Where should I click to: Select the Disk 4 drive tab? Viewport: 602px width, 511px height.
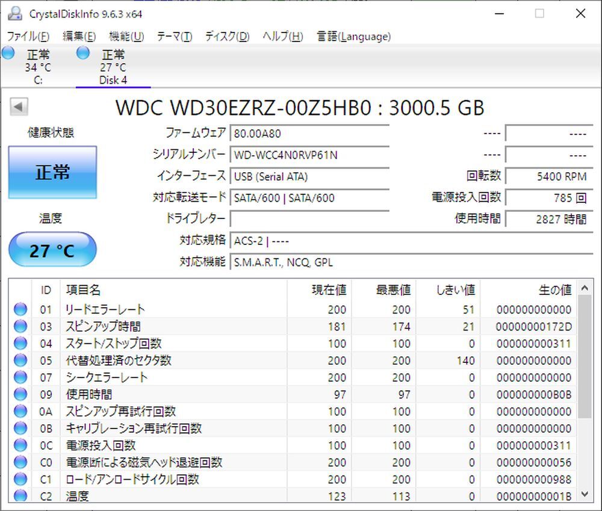[113, 67]
